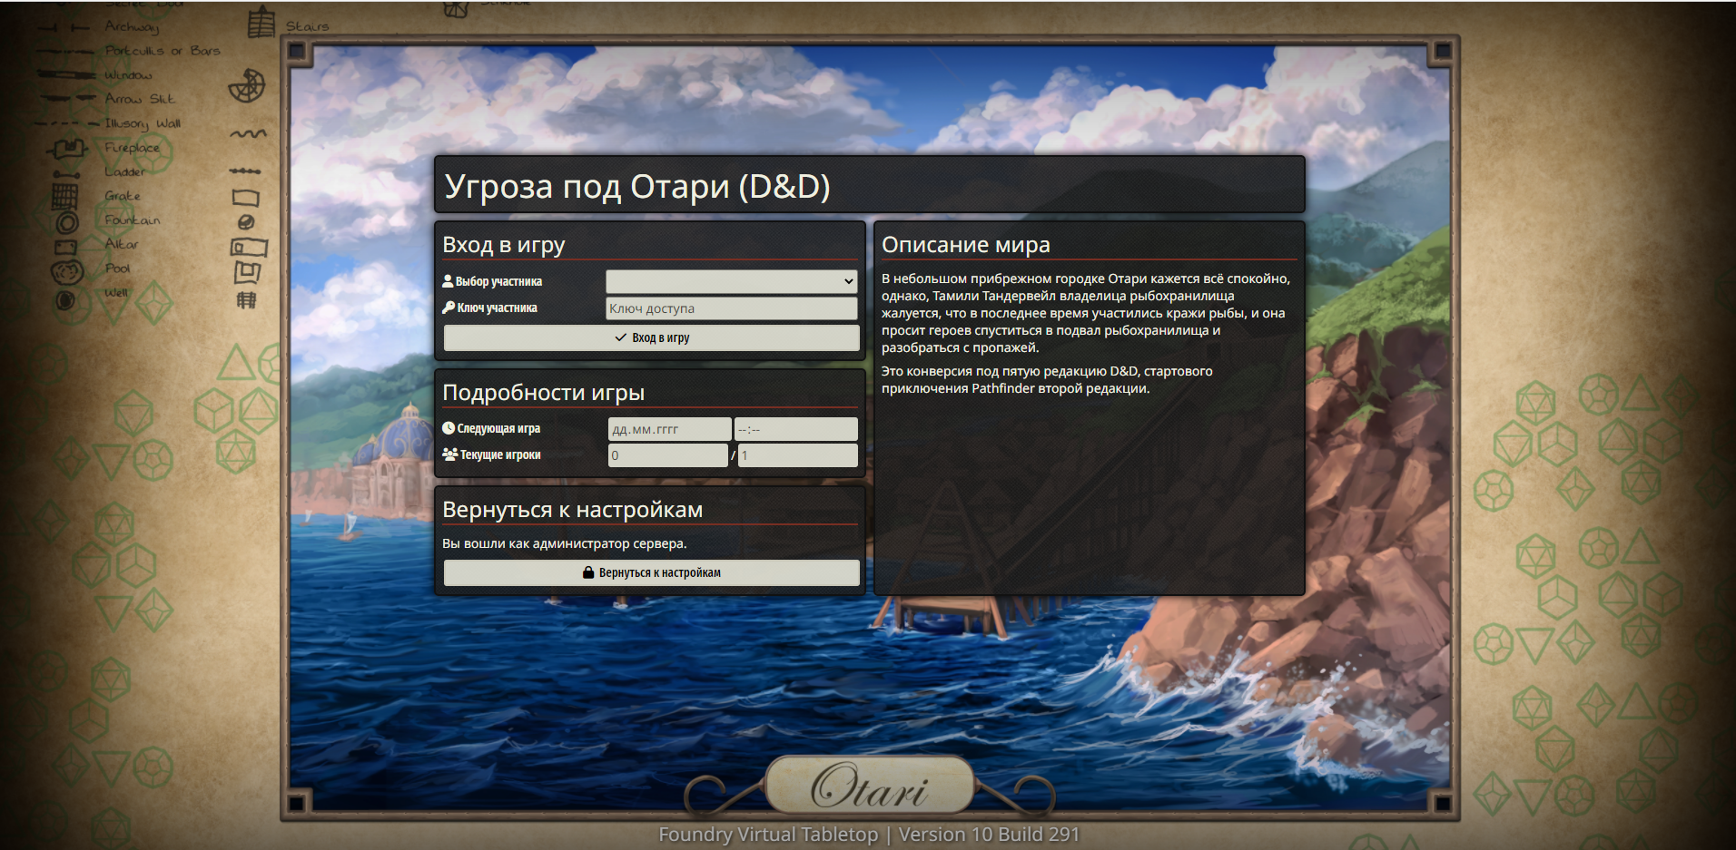Viewport: 1736px width, 850px height.
Task: Click the 'Текущие игроки' label
Action: (x=500, y=454)
